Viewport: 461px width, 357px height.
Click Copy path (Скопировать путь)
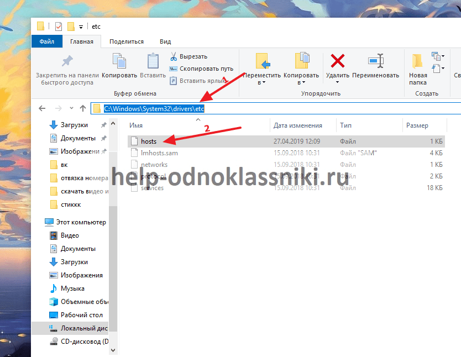click(201, 69)
